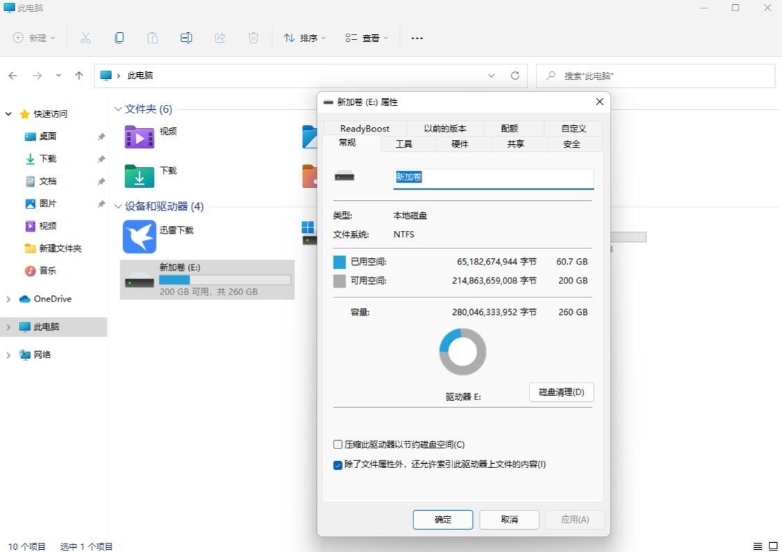Click the Rename icon in toolbar
Image resolution: width=782 pixels, height=552 pixels.
(186, 38)
